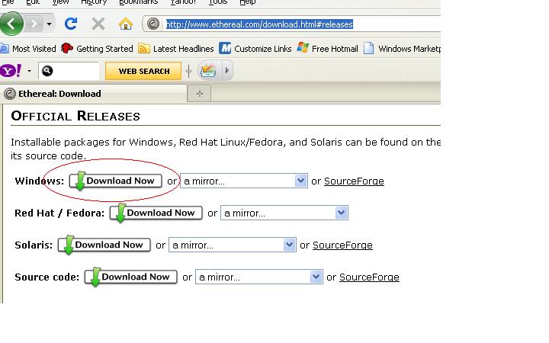Click the Official Releases heading text

(x=75, y=116)
